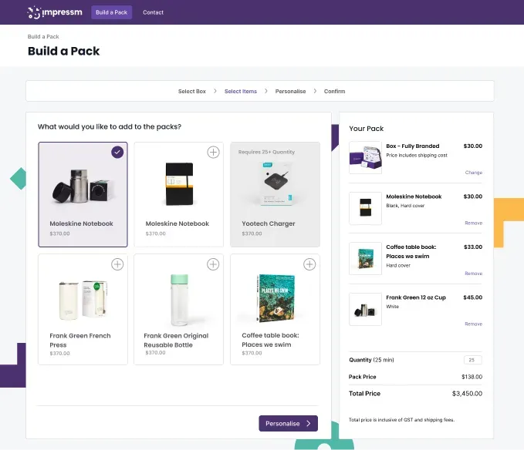Add Frank Green French Press via plus icon
Image resolution: width=524 pixels, height=450 pixels.
(117, 264)
